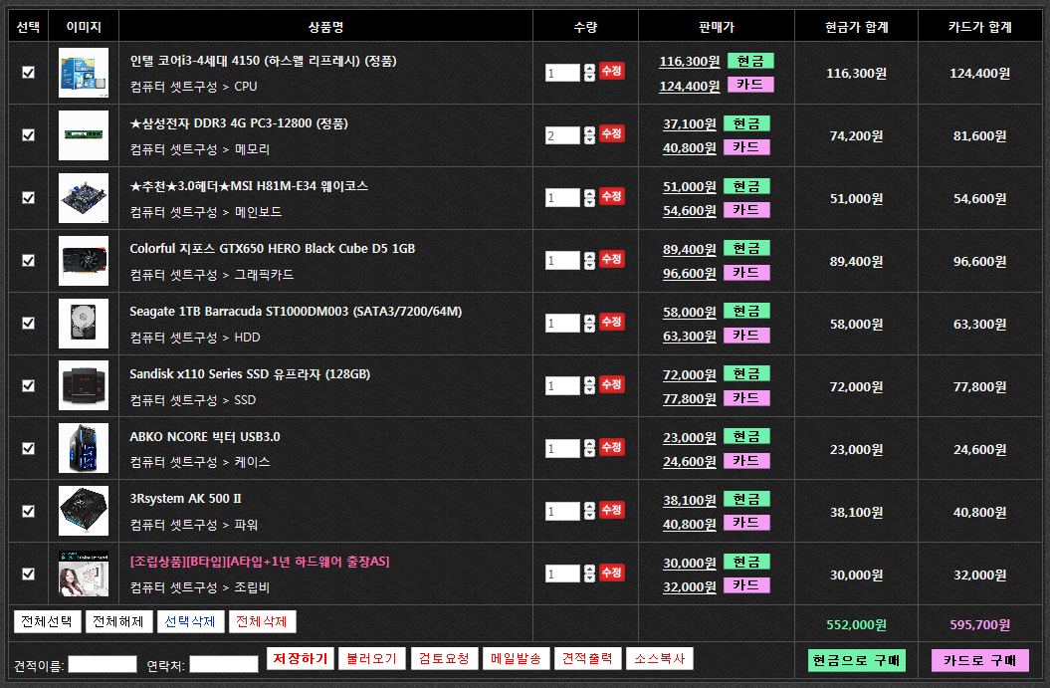This screenshot has height=688, width=1050.
Task: Open the ABKO NCORE case thumbnail
Action: (84, 448)
